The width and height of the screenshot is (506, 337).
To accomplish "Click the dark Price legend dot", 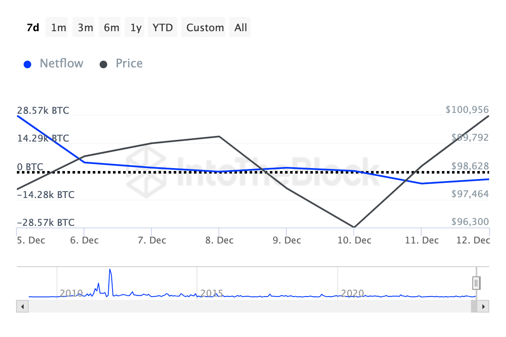I will click(103, 64).
